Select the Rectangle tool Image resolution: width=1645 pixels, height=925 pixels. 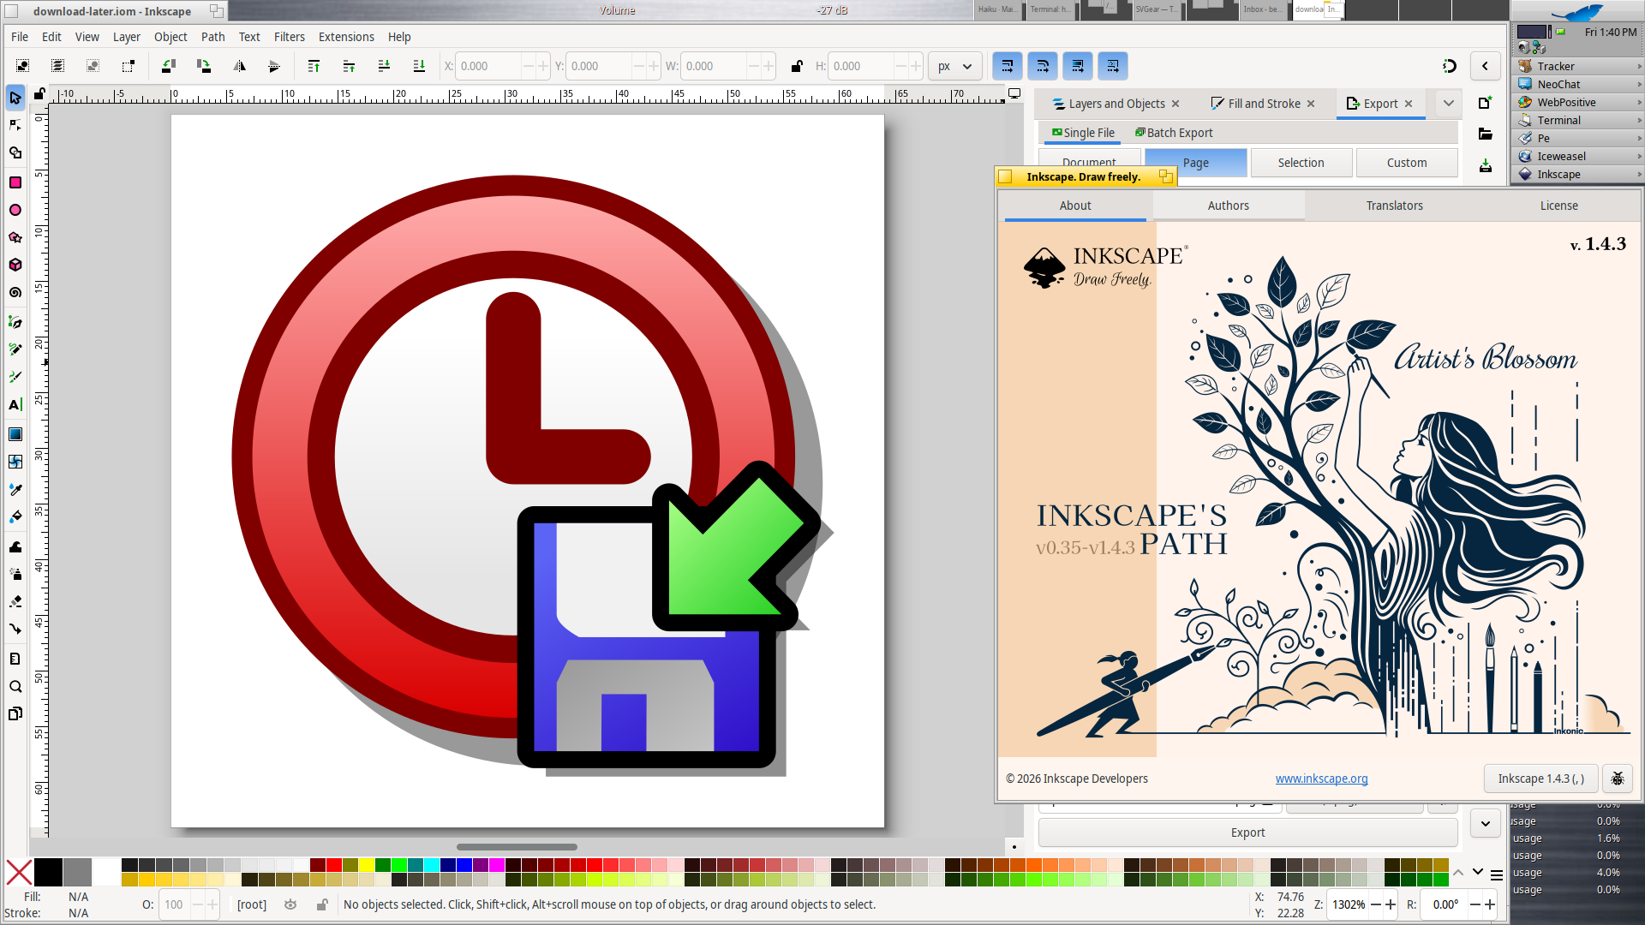click(15, 182)
